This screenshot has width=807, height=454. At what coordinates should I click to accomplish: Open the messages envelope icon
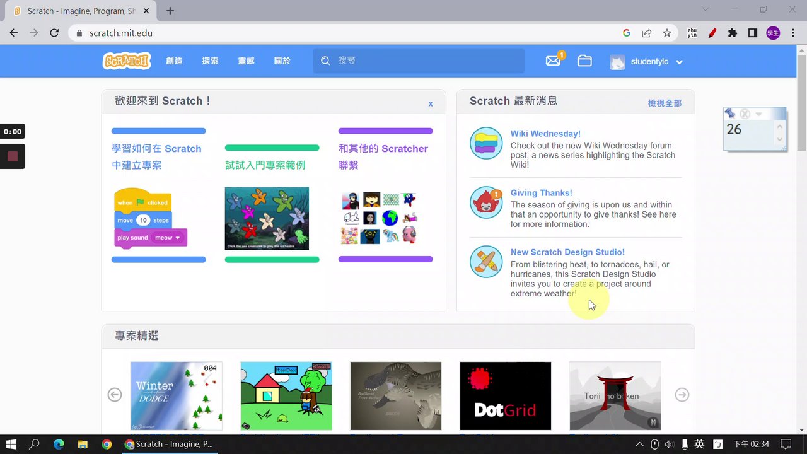[x=553, y=61]
